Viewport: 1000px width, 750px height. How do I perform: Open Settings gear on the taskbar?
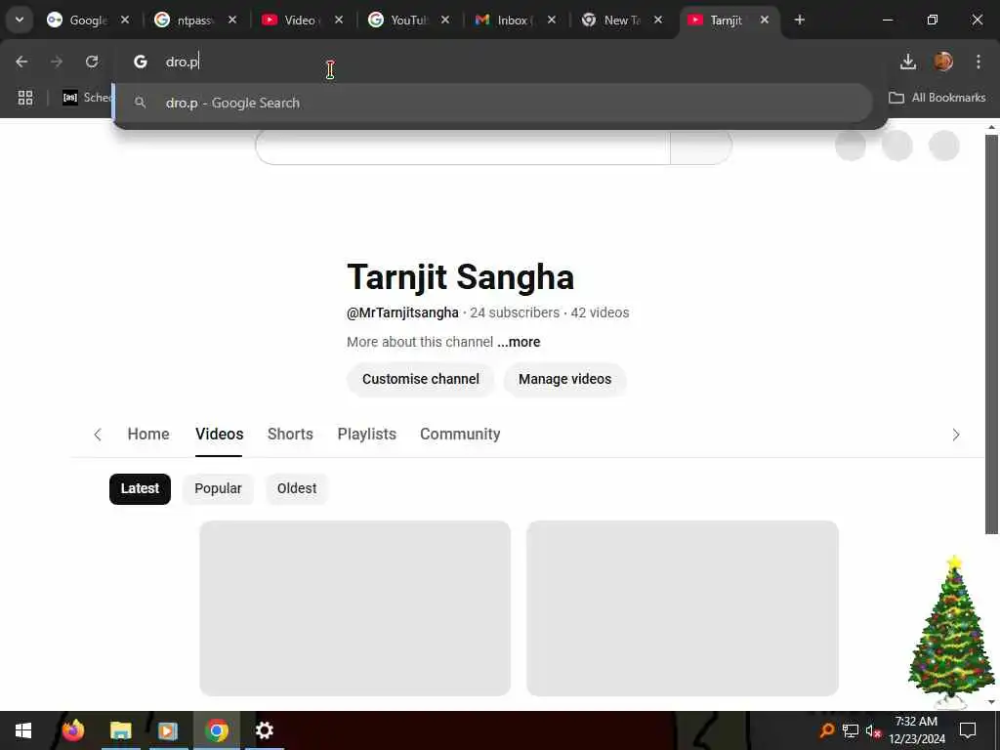(264, 730)
